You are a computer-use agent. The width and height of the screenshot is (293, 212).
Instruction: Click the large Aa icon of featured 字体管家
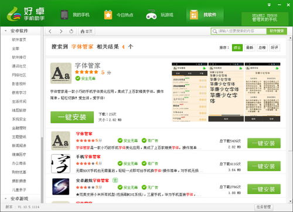point(61,73)
